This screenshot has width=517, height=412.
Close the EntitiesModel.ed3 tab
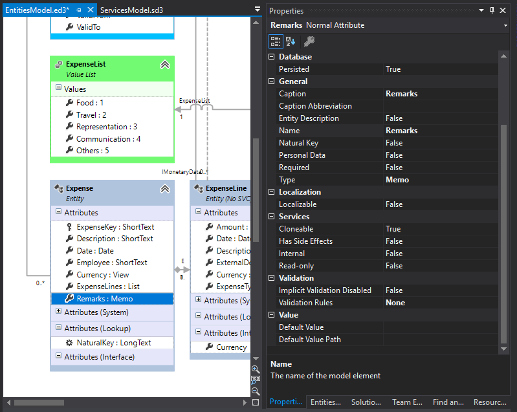tap(91, 10)
